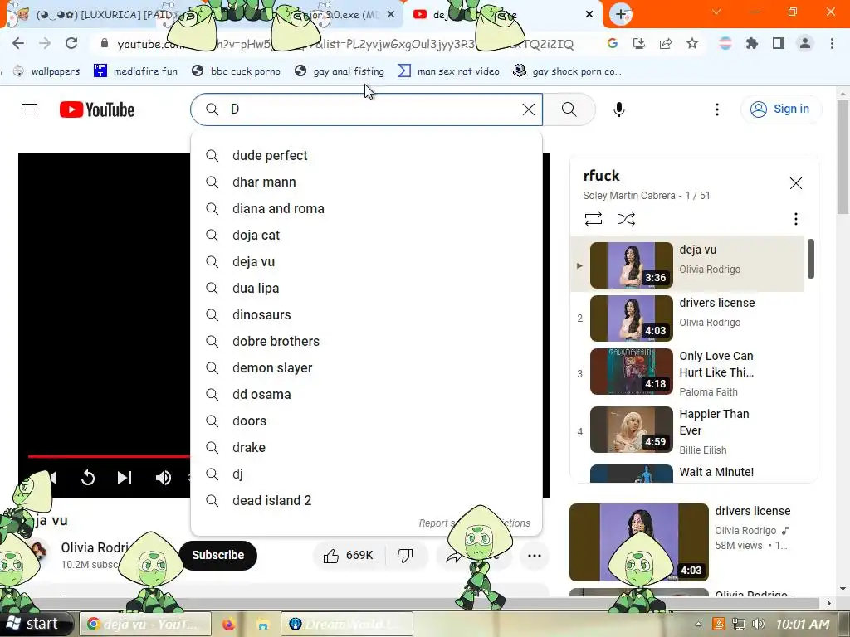The height and width of the screenshot is (637, 850).
Task: Open YouTube settings three-dot menu
Action: [x=717, y=109]
